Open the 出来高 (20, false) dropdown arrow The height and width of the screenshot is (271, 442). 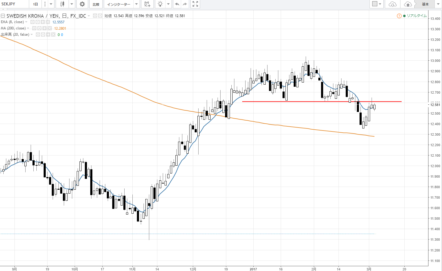click(x=32, y=35)
